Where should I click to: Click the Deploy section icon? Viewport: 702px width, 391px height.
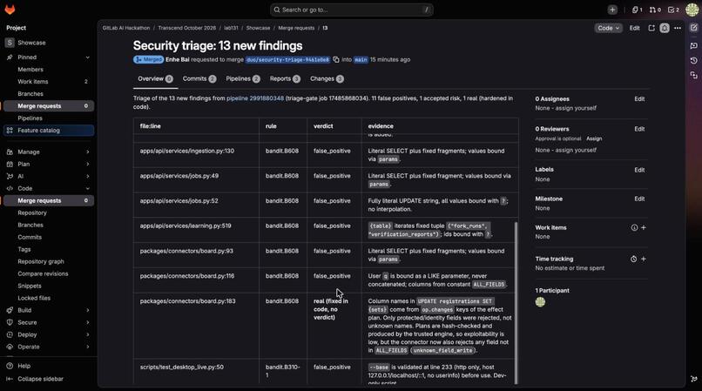10,334
